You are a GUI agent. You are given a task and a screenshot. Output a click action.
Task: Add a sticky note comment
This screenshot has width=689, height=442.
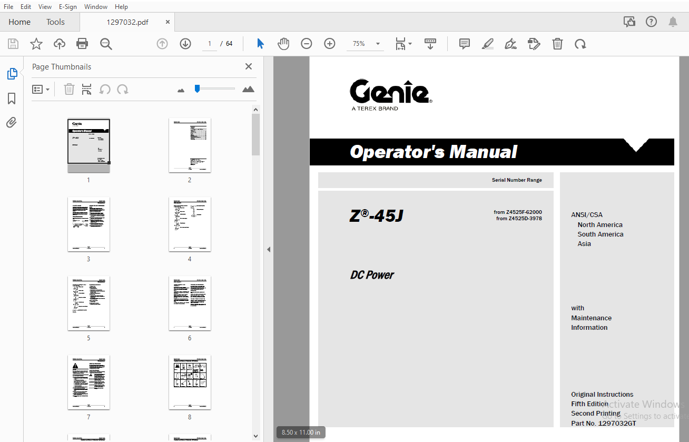465,44
